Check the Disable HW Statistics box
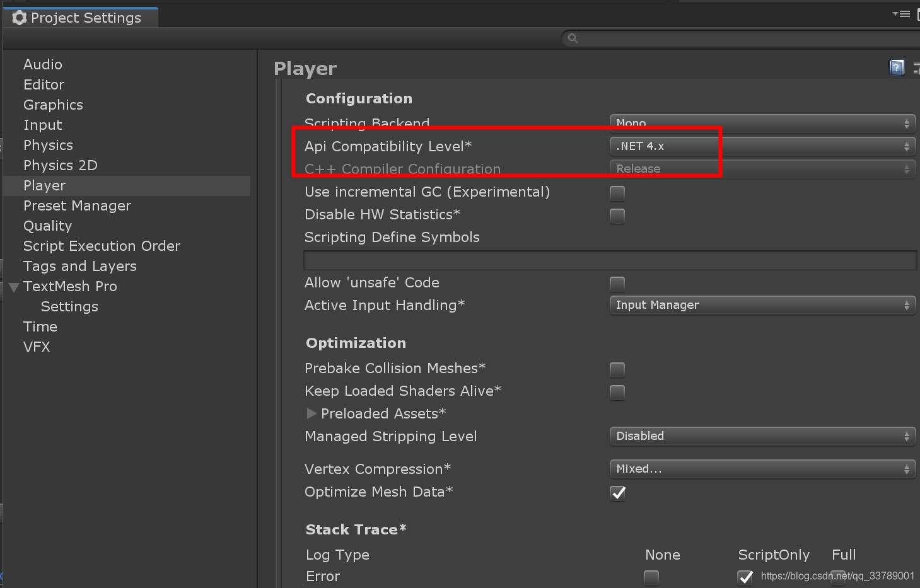Viewport: 920px width, 588px height. coord(617,216)
